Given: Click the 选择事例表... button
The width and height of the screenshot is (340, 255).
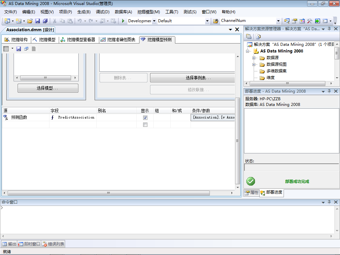Looking at the screenshot, I should tap(193, 78).
